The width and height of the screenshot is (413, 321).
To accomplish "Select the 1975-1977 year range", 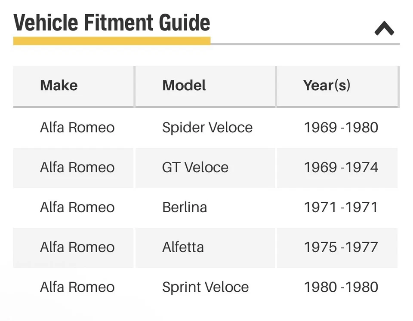I will (341, 248).
